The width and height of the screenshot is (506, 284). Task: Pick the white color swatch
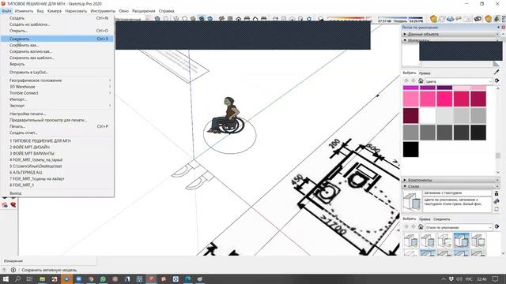pyautogui.click(x=428, y=116)
